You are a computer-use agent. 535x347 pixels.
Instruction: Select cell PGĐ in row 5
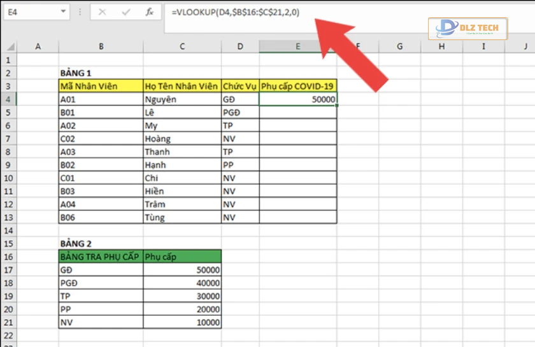(240, 112)
